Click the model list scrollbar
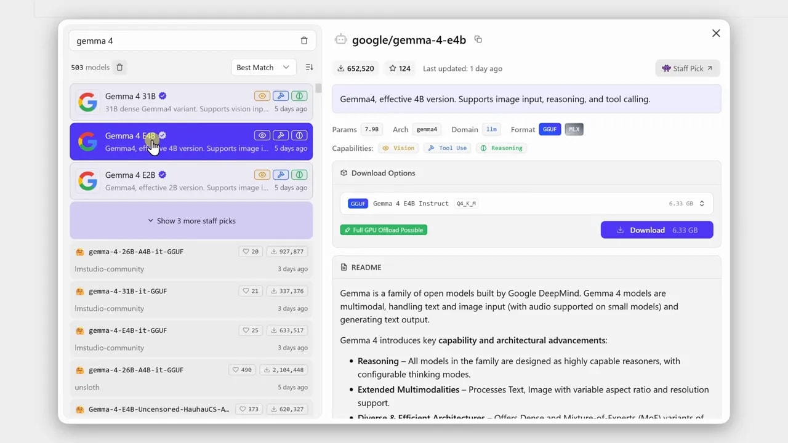Image resolution: width=788 pixels, height=443 pixels. [x=318, y=88]
